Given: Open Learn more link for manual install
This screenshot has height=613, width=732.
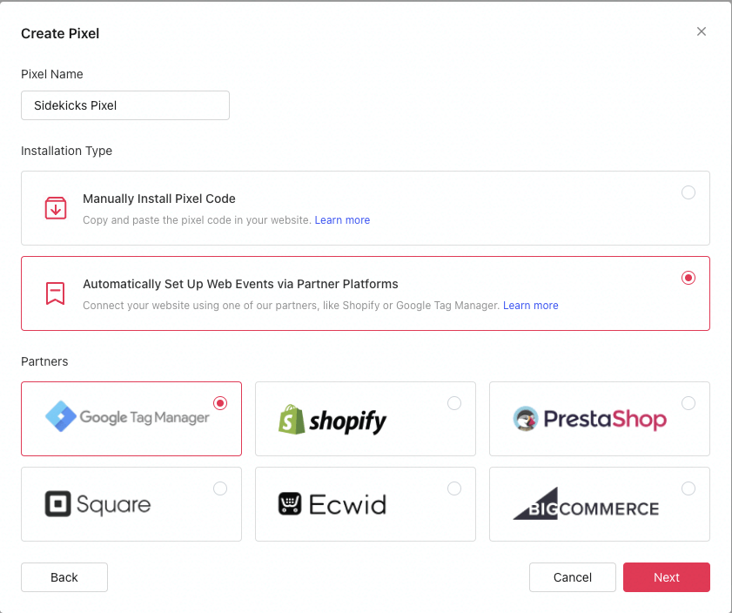Looking at the screenshot, I should point(342,220).
